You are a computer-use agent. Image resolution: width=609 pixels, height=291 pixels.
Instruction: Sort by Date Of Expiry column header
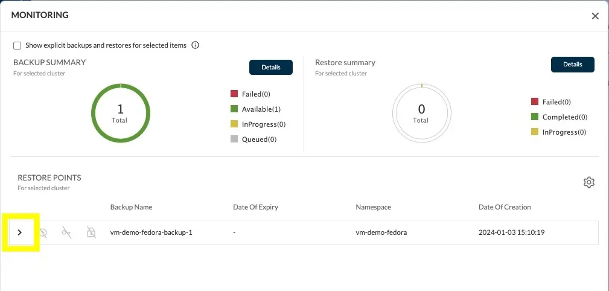coord(255,207)
